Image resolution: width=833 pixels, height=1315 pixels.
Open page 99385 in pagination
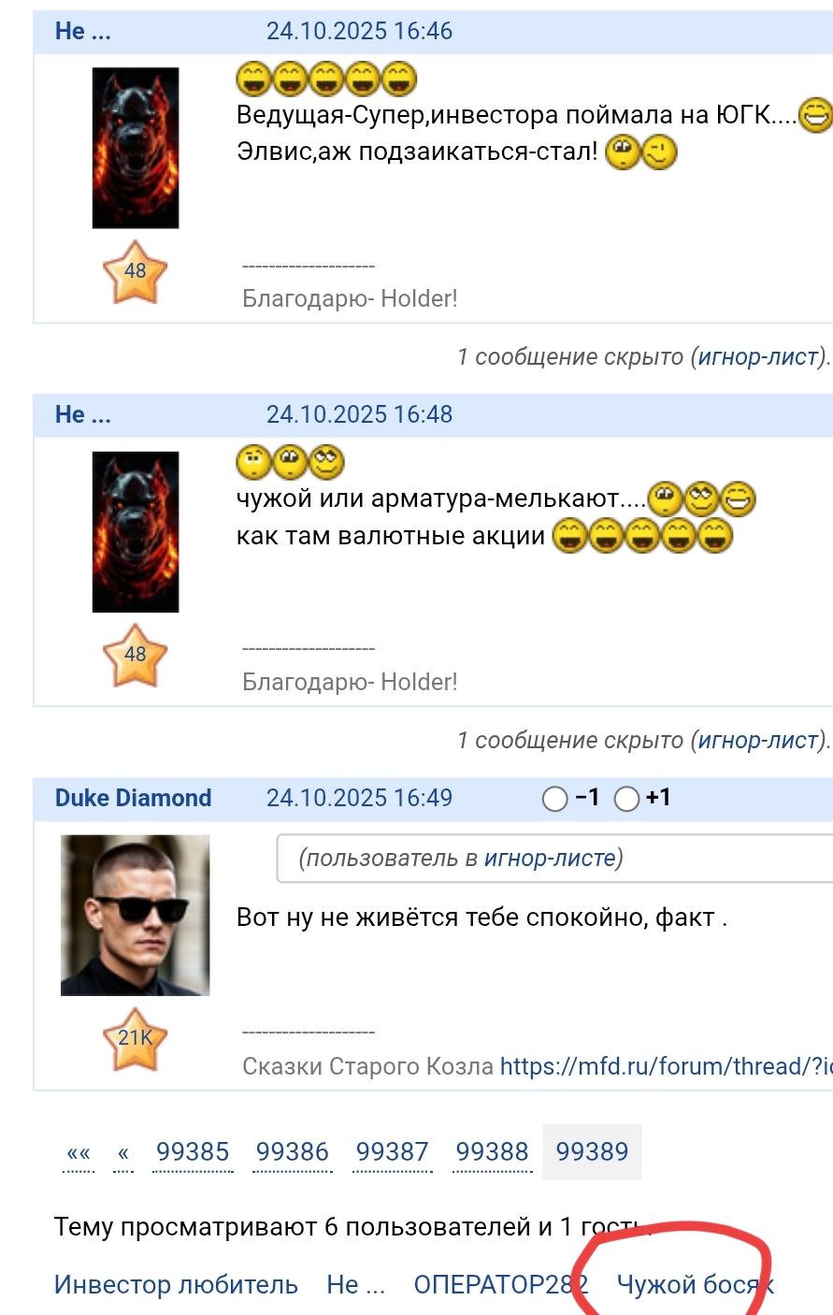[193, 1152]
